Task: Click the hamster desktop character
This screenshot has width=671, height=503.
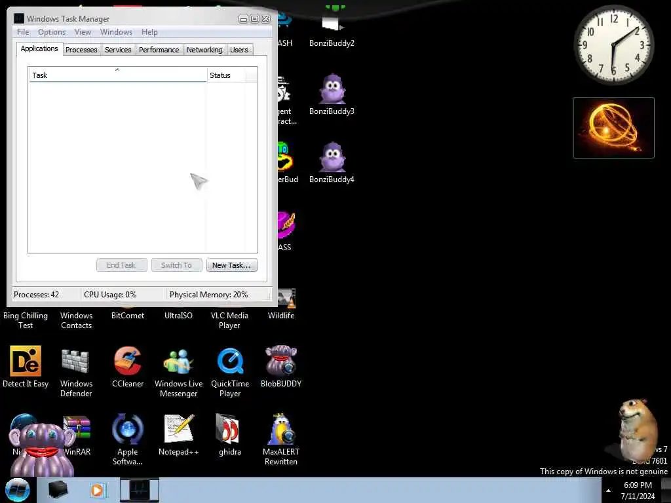Action: 637,430
